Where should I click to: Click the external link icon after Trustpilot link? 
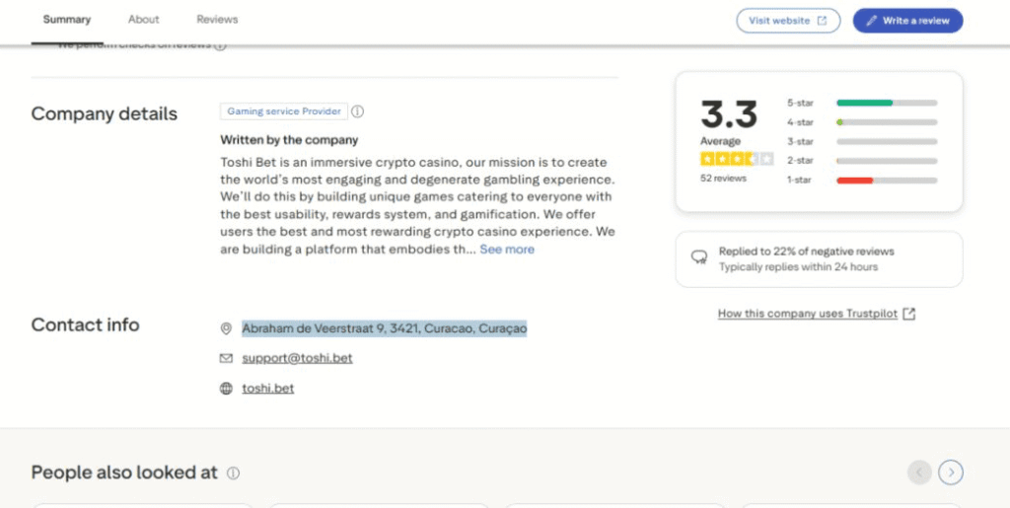[909, 314]
